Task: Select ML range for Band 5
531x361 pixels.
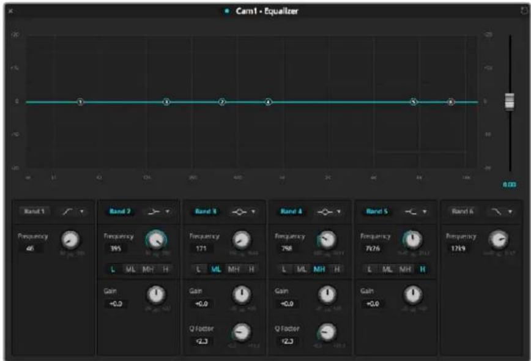Action: (x=387, y=269)
